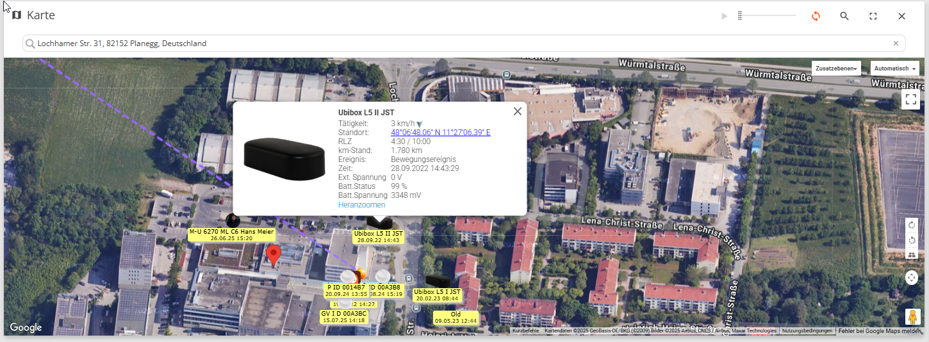Click the orange refresh sync icon
Screen dimensions: 929x342
(816, 16)
